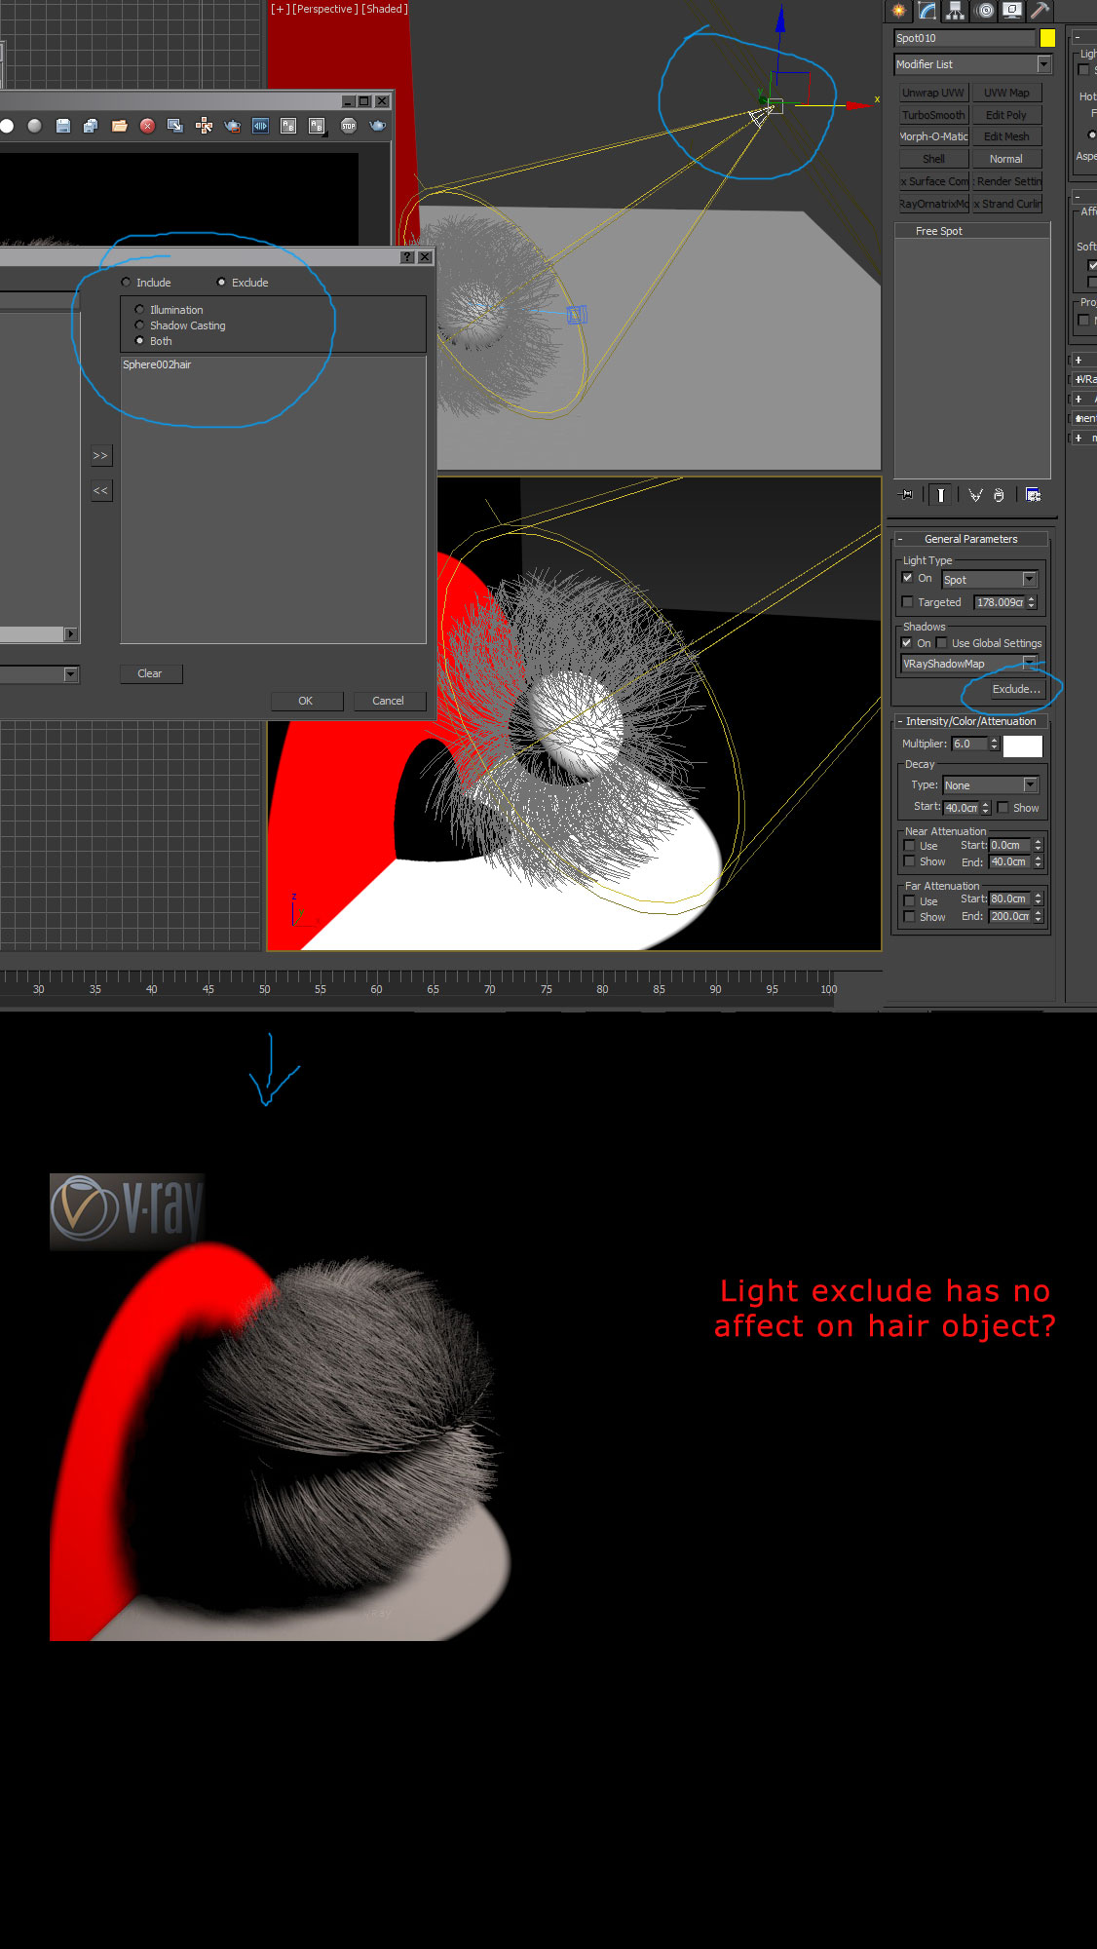Switch to the Hierarchy panel tab

[955, 11]
